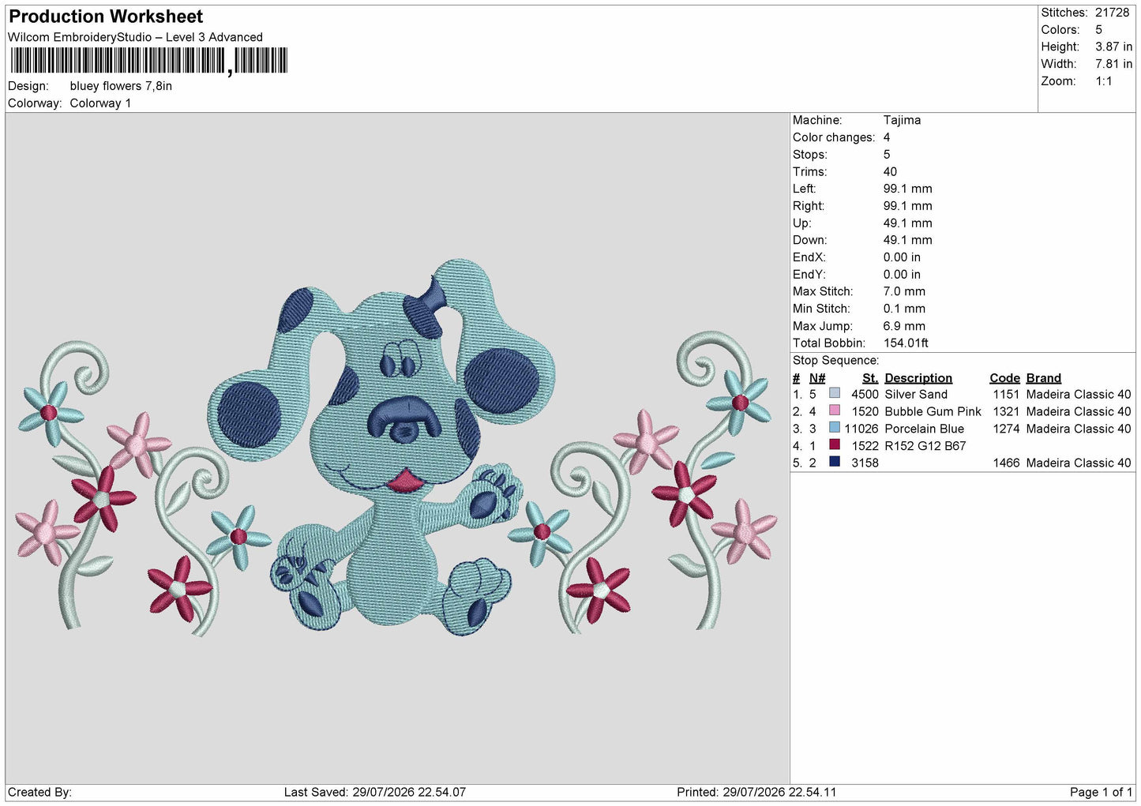Image resolution: width=1141 pixels, height=806 pixels.
Task: Click the Porcelain Blue description text
Action: pos(924,429)
